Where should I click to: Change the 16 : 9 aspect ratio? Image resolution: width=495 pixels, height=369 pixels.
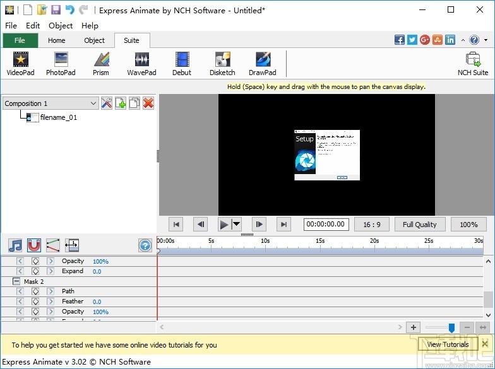click(372, 225)
